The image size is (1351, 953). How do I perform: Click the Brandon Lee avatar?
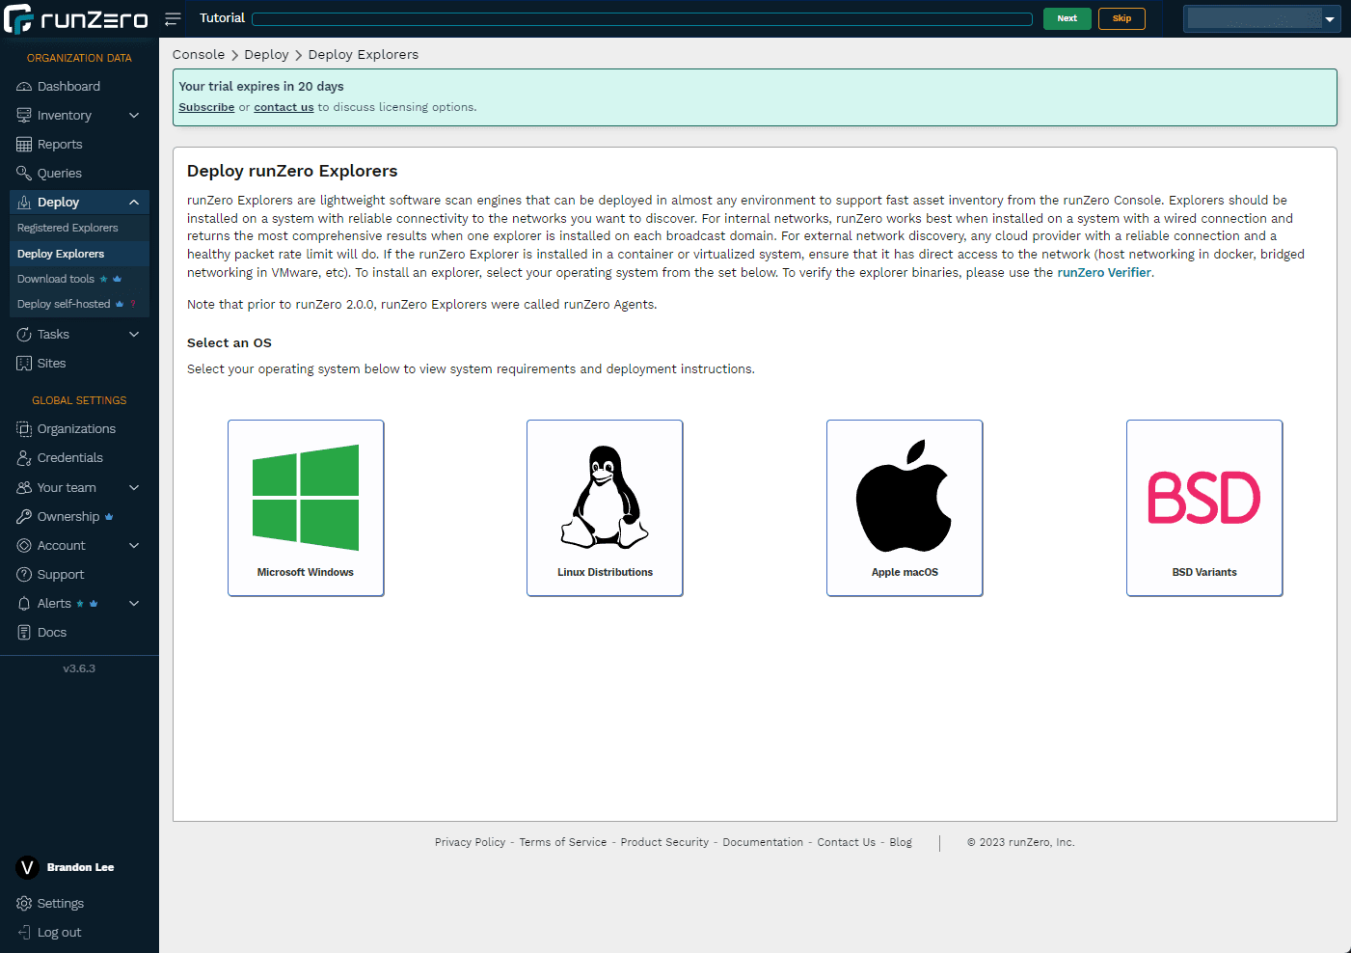point(27,867)
